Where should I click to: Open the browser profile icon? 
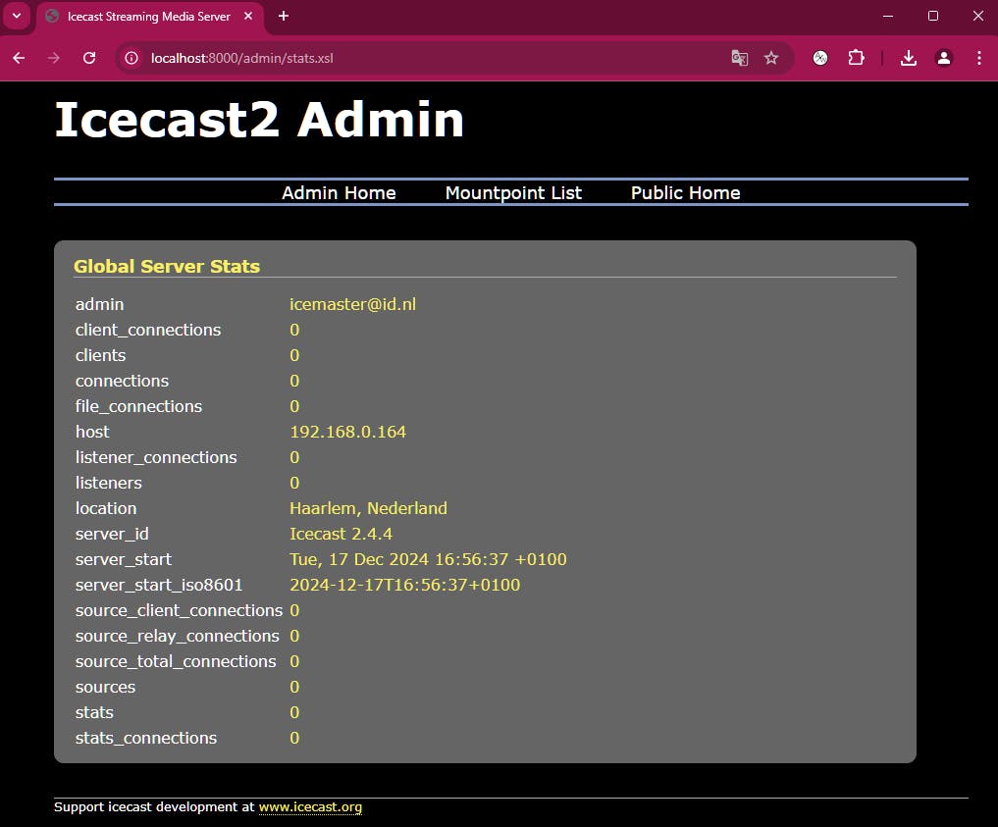click(944, 58)
